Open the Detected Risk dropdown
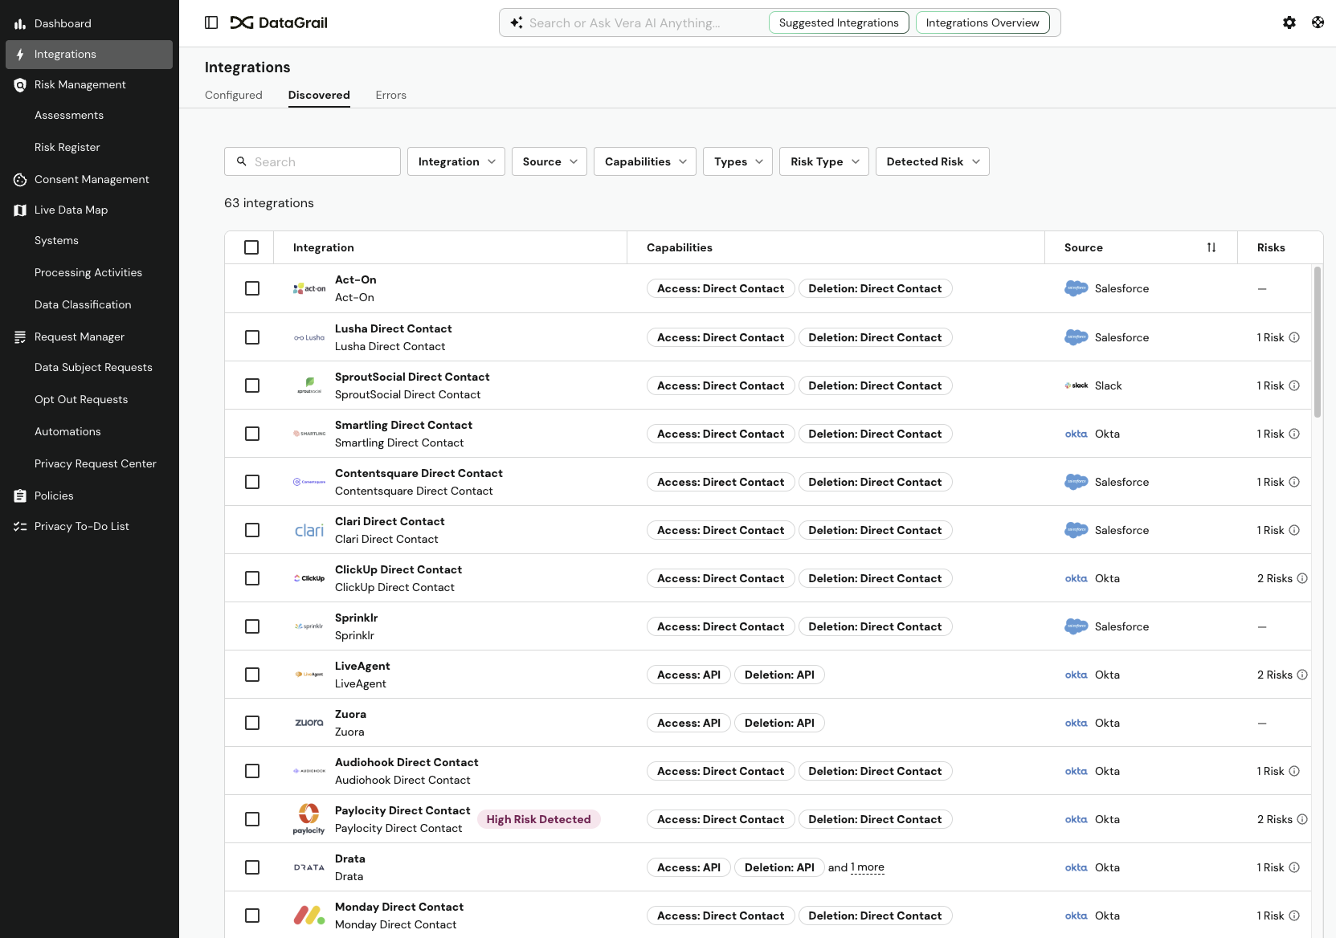Image resolution: width=1336 pixels, height=938 pixels. (x=932, y=161)
